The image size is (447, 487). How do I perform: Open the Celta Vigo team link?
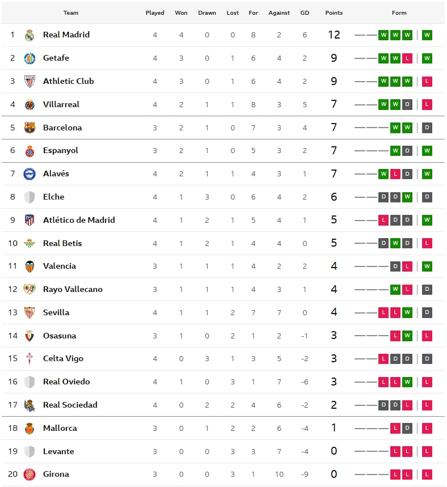tap(63, 358)
